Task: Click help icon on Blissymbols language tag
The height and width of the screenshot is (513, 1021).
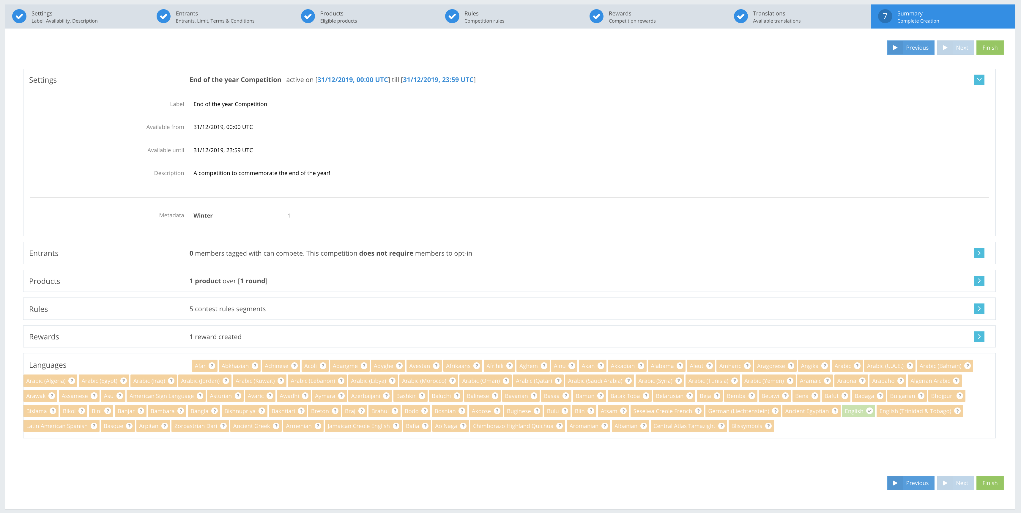Action: click(768, 426)
